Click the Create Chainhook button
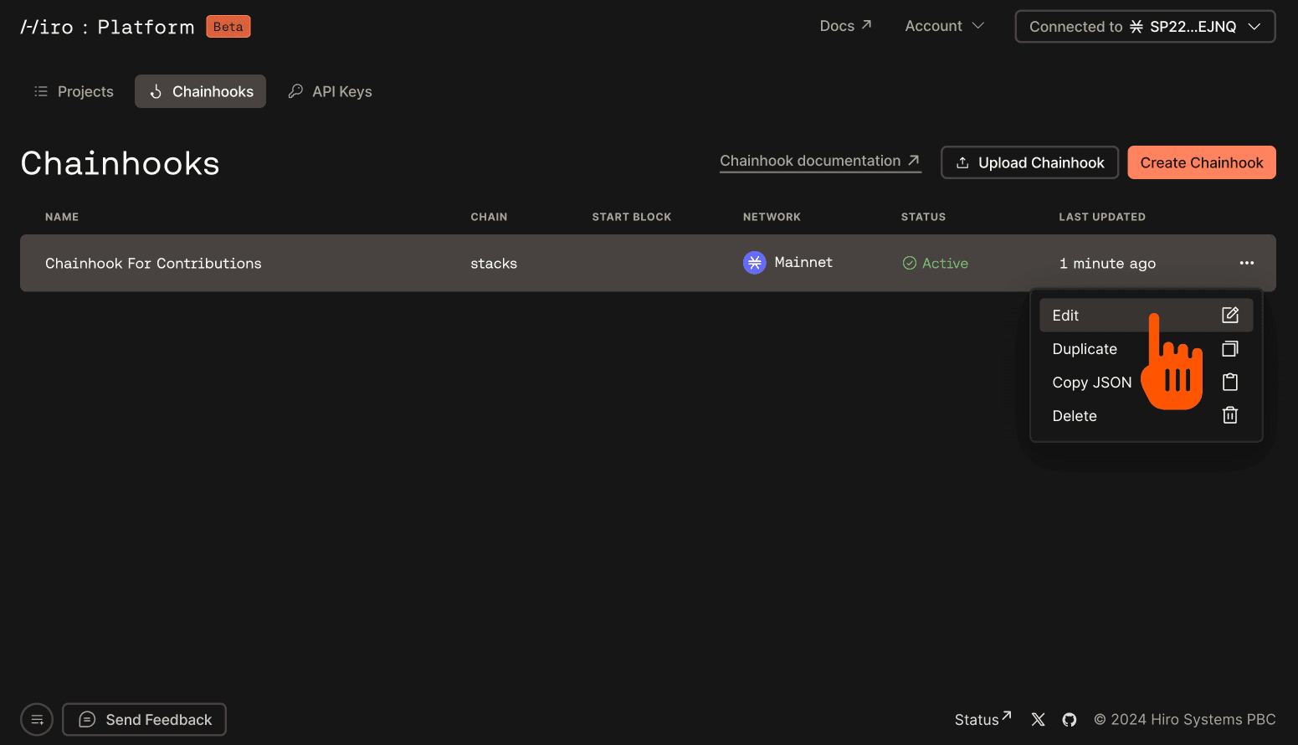The width and height of the screenshot is (1298, 745). (x=1201, y=162)
